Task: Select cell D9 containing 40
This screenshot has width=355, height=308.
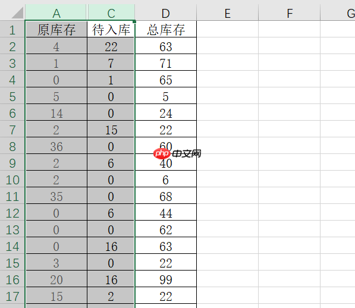Action: [x=166, y=162]
